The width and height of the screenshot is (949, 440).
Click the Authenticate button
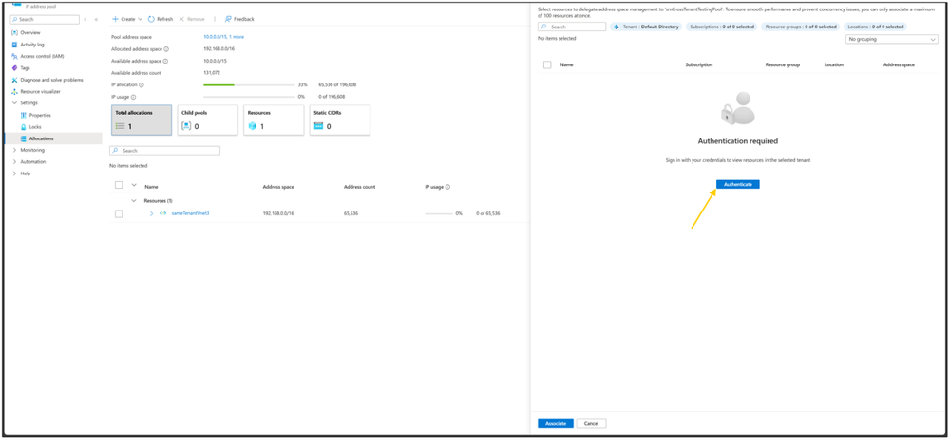click(738, 184)
